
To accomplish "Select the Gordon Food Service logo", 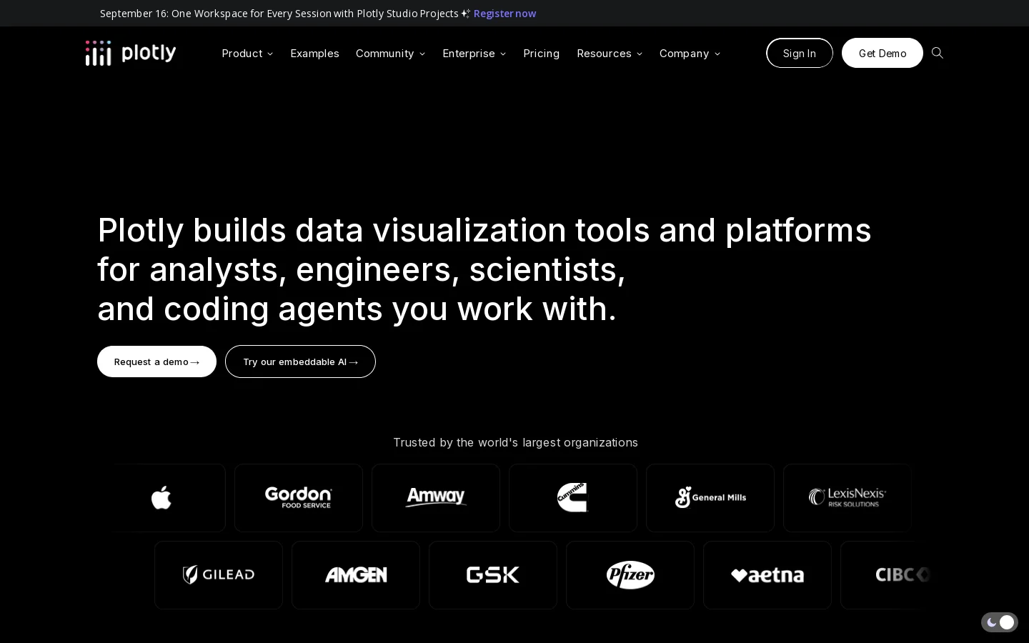I will click(299, 498).
